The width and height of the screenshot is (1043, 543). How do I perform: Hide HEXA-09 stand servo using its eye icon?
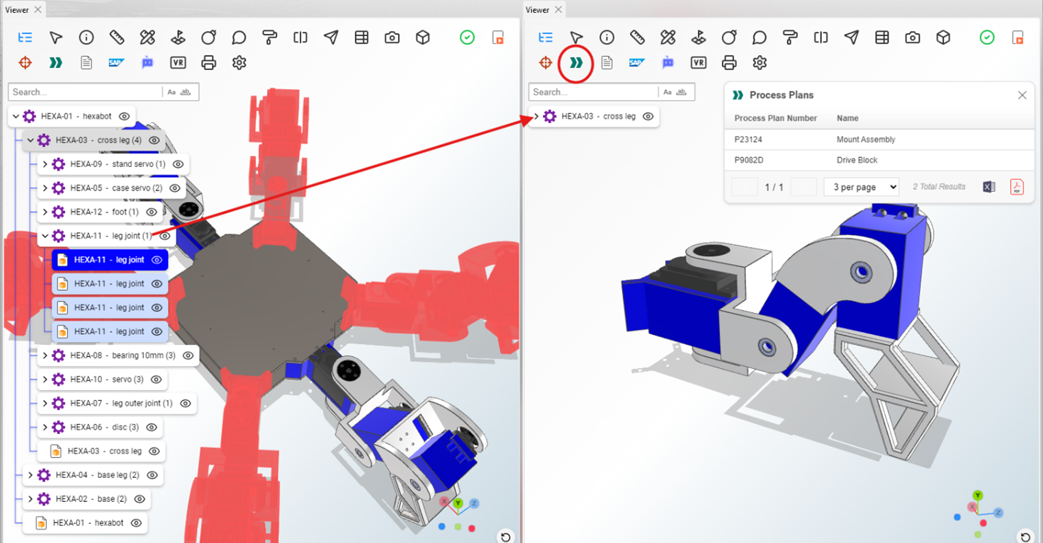pos(179,164)
